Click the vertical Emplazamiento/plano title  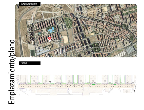point(12,72)
